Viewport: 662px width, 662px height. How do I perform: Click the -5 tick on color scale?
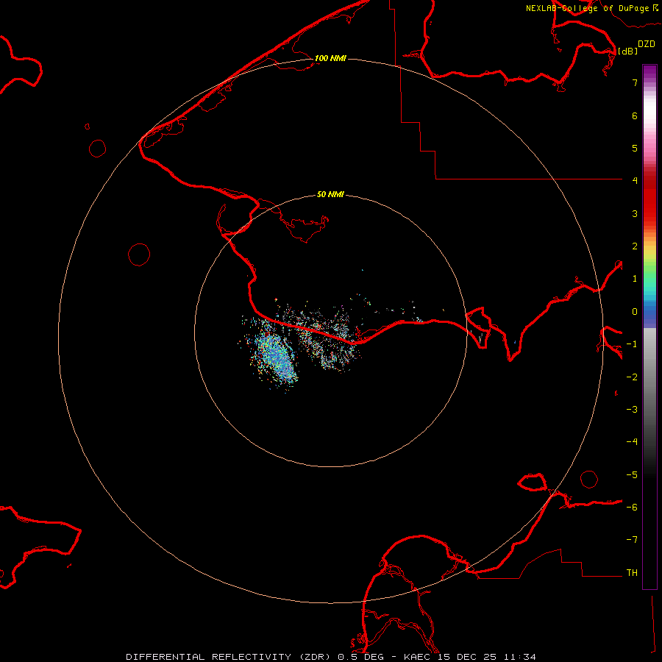(x=632, y=475)
